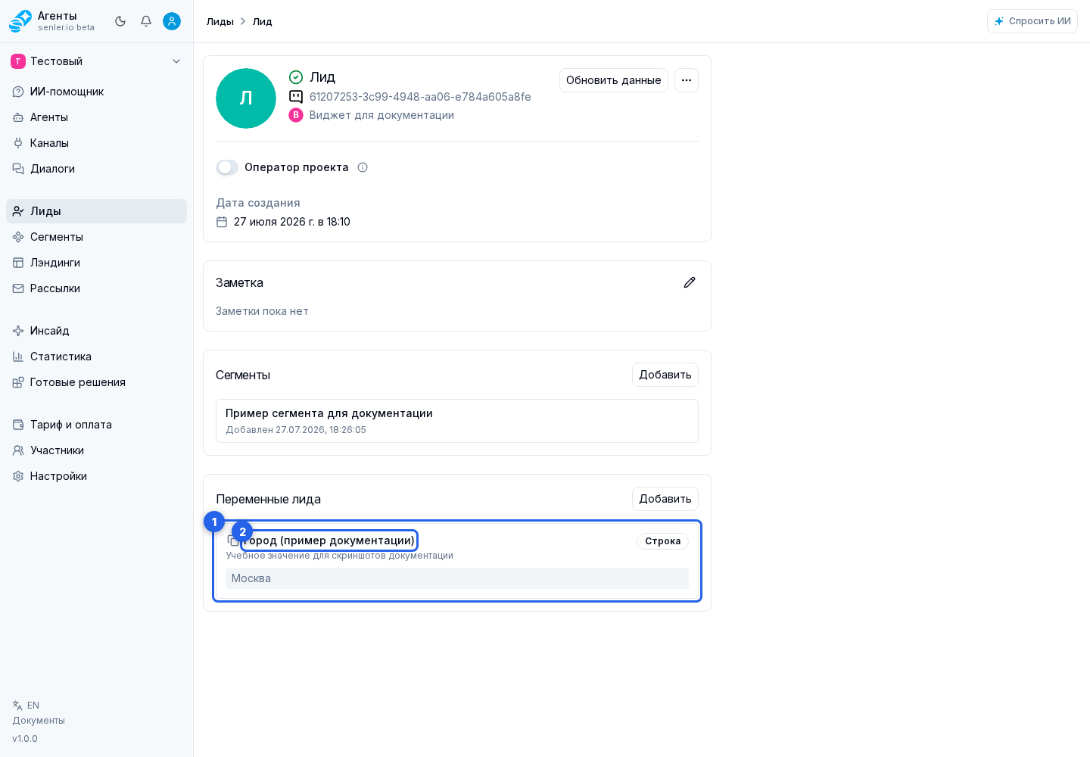Click the Москва variable value field
Viewport: 1090px width, 757px height.
(457, 578)
